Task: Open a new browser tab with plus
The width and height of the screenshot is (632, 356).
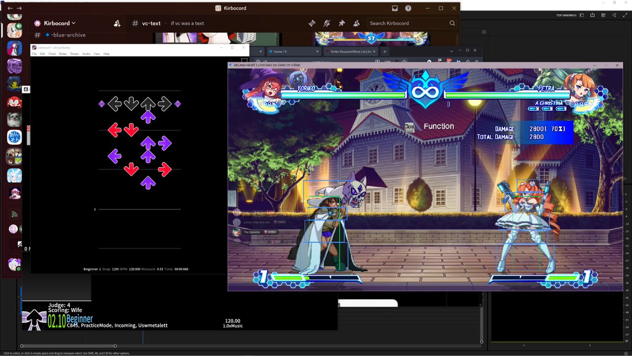Action: coord(384,52)
